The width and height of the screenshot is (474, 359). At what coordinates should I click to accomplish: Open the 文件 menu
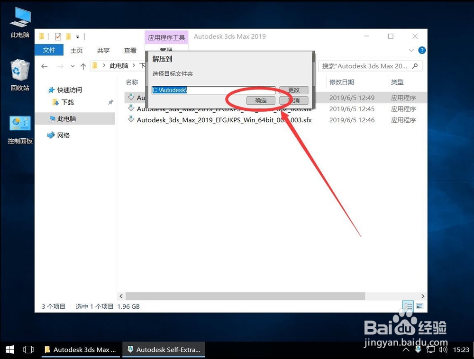coord(49,50)
